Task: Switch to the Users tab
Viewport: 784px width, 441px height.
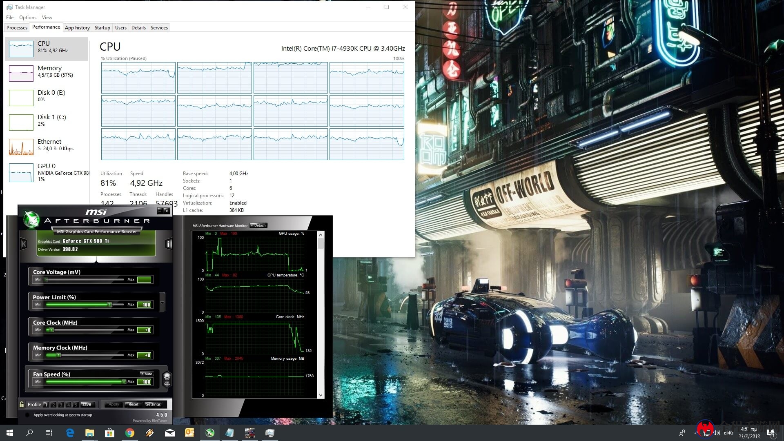Action: [121, 28]
